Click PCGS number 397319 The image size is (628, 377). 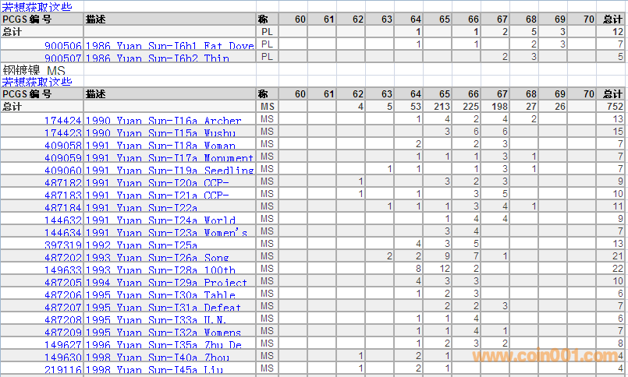pos(62,245)
